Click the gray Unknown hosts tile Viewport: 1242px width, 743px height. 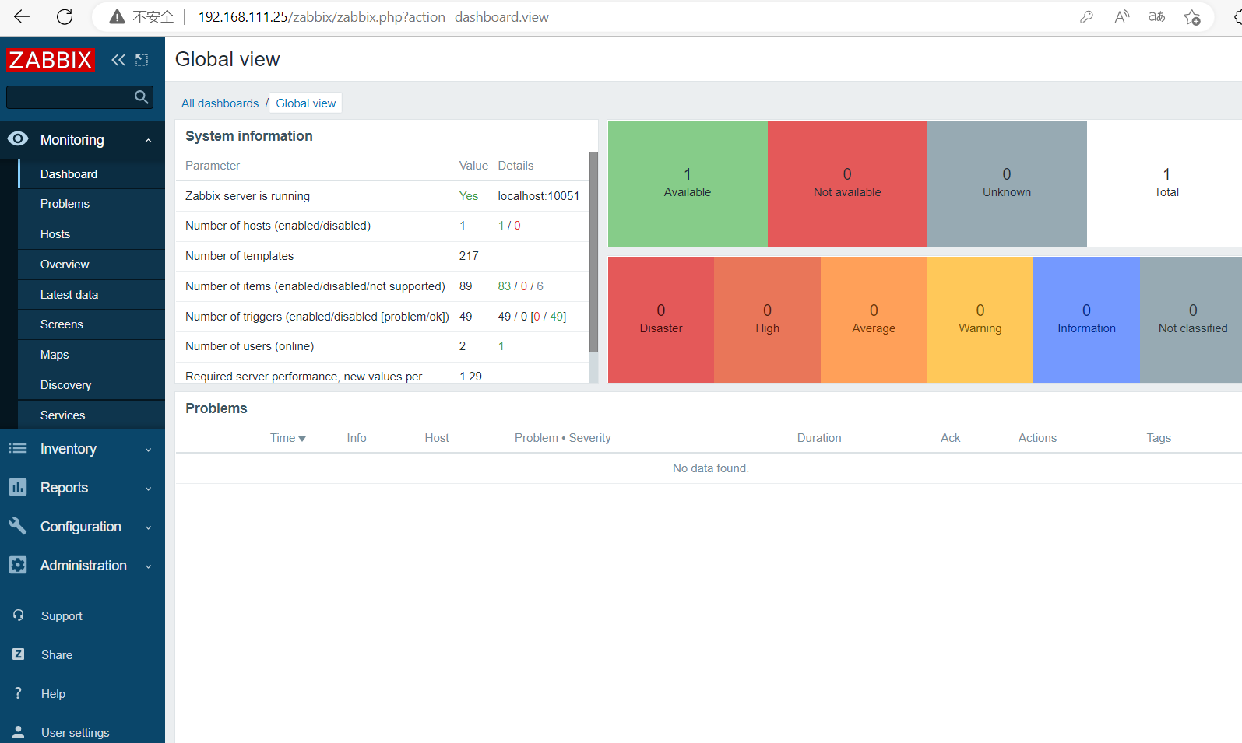pyautogui.click(x=1007, y=184)
